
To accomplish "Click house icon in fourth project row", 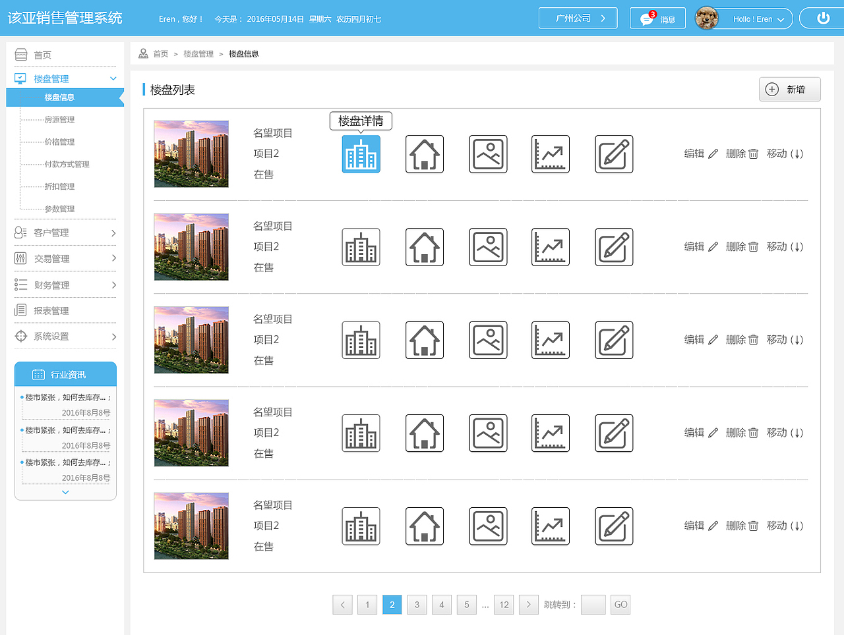I will [425, 433].
